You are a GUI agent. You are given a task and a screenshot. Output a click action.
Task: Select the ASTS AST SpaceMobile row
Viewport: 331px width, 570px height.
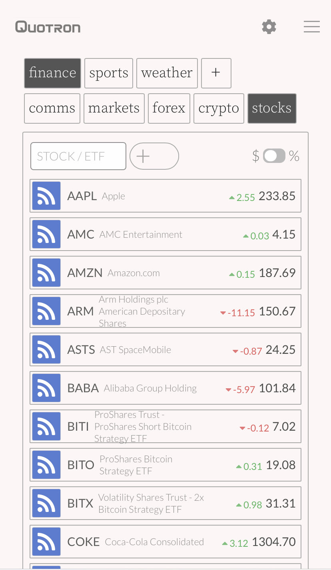point(165,349)
